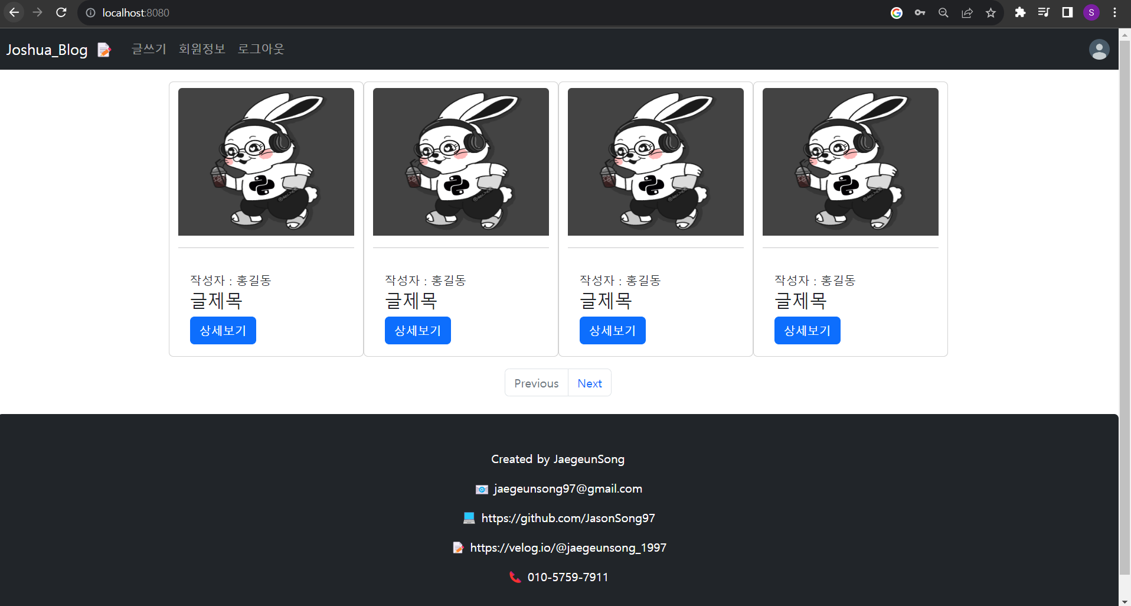The image size is (1131, 606).
Task: Open the second card's rabbit thumbnail
Action: coord(461,162)
